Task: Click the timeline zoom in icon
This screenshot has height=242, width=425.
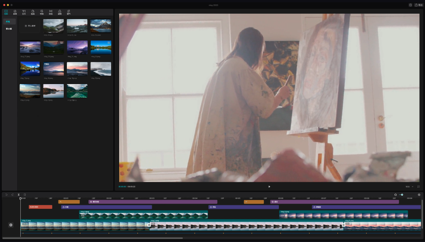Action: coord(419,195)
